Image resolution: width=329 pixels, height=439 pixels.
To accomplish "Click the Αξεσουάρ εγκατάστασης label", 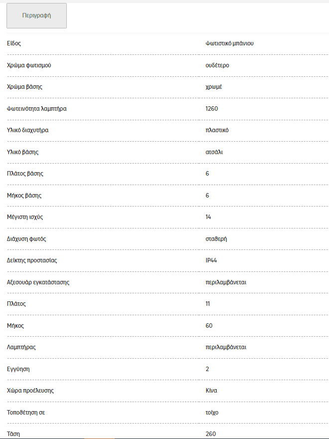I will [x=38, y=282].
